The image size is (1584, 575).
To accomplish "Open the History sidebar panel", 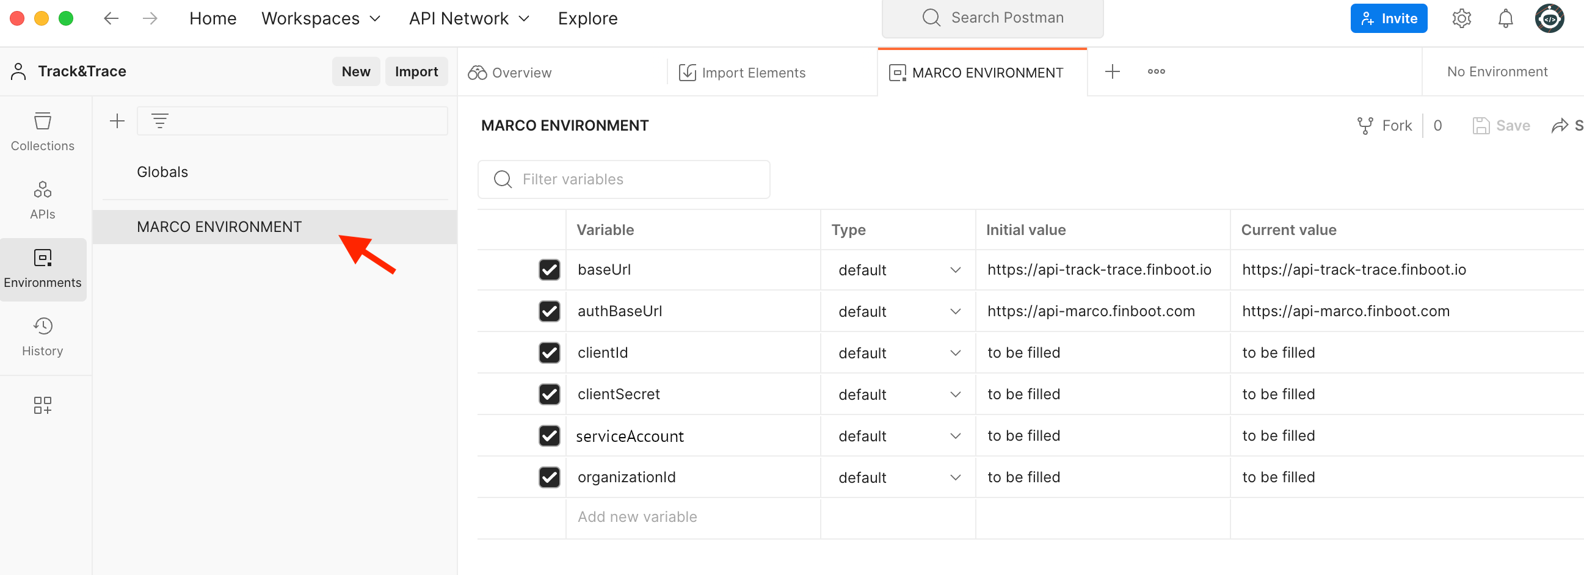I will click(42, 336).
